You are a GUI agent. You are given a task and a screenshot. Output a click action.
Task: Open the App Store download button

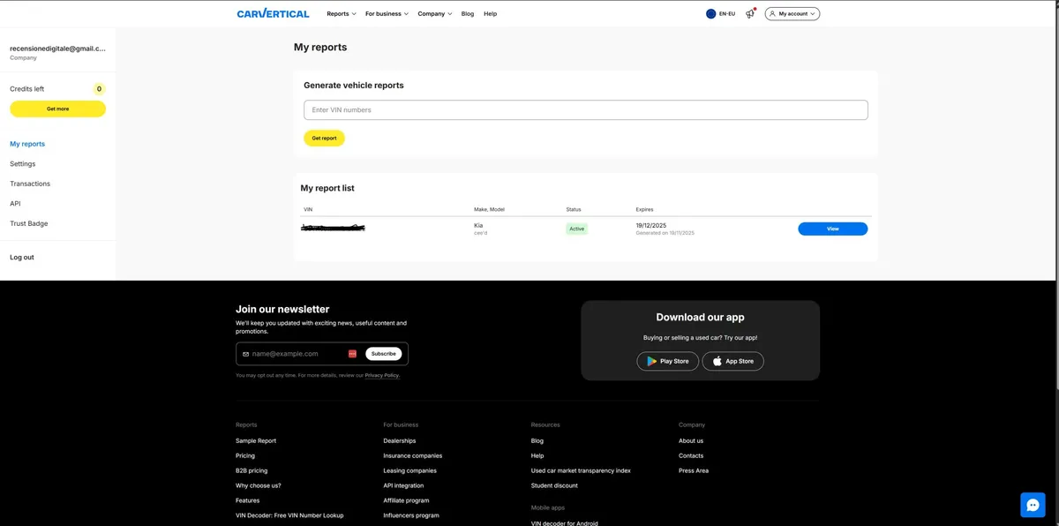click(x=733, y=361)
